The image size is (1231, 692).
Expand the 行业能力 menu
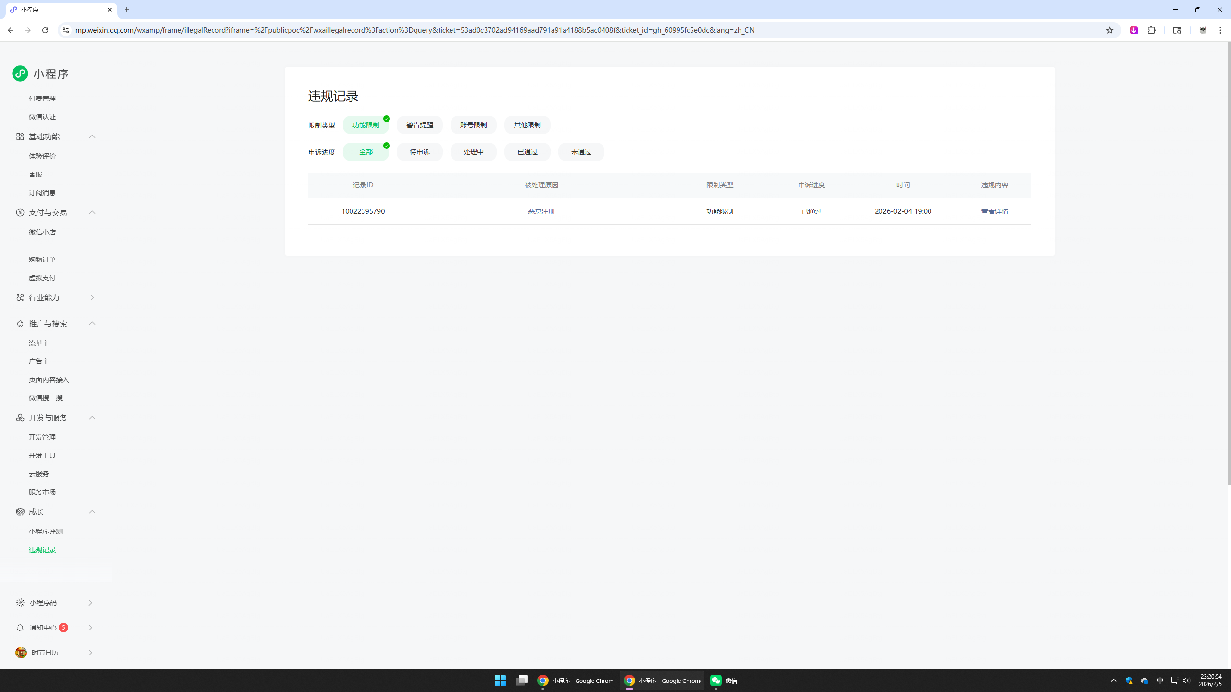[92, 297]
